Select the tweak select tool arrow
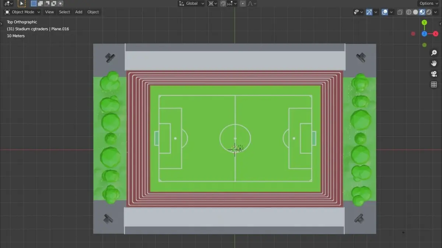This screenshot has width=442, height=248. click(x=22, y=3)
